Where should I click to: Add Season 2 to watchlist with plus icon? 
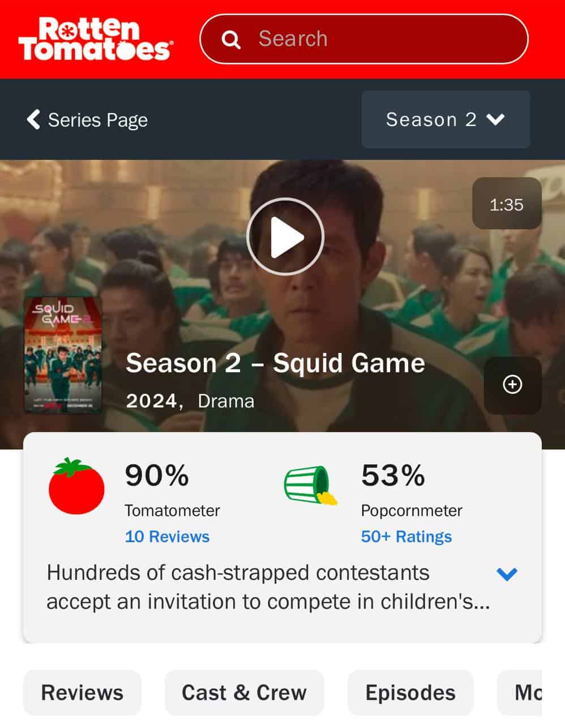point(512,385)
